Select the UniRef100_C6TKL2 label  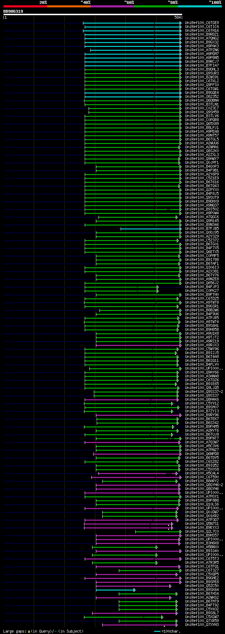pos(202,81)
